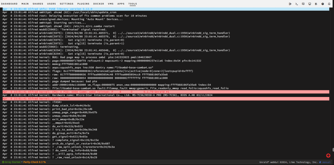The height and width of the screenshot is (165, 334).
Task: Open the feedback speech-bubble icon
Action: 303,4
